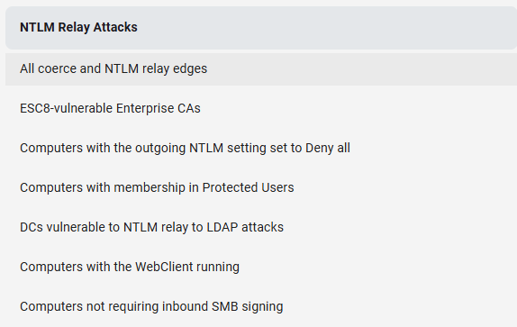Choose Computers with membership in Protected Users

coord(261,187)
